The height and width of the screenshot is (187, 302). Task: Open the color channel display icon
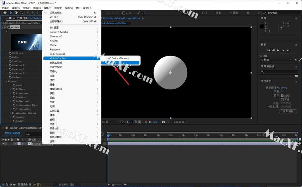click(x=146, y=122)
